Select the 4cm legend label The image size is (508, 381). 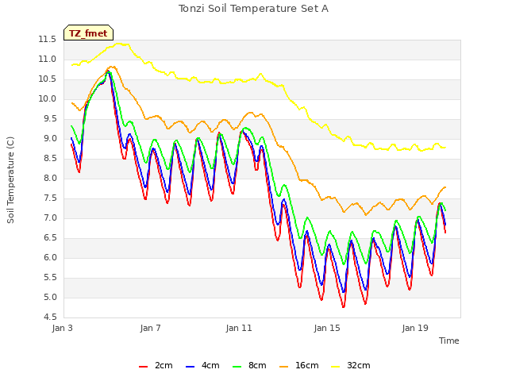click(x=210, y=365)
